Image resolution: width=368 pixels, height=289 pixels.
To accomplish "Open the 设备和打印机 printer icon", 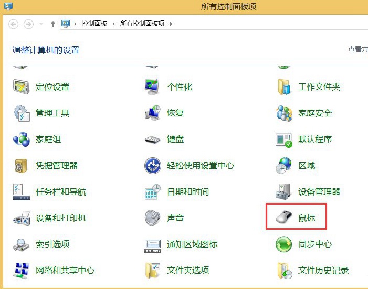I will coord(22,218).
